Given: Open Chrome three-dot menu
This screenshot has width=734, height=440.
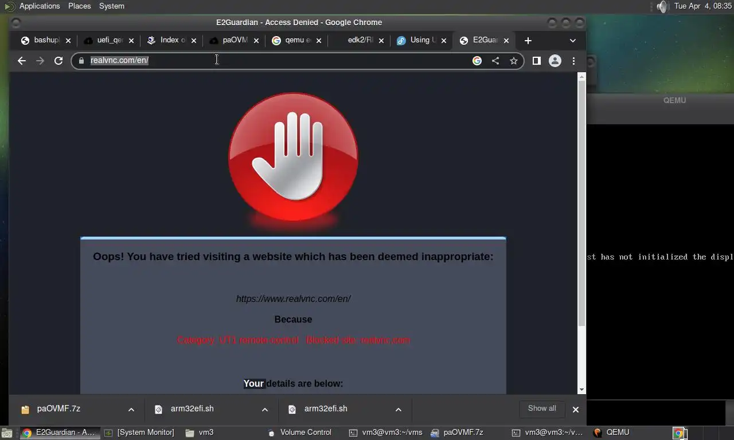Looking at the screenshot, I should pyautogui.click(x=573, y=61).
